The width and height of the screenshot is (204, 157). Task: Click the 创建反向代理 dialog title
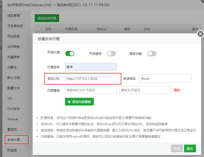pos(48,39)
